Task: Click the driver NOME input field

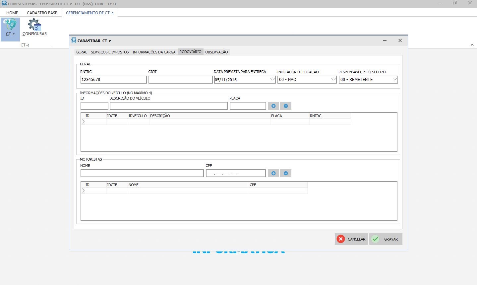Action: tap(142, 173)
